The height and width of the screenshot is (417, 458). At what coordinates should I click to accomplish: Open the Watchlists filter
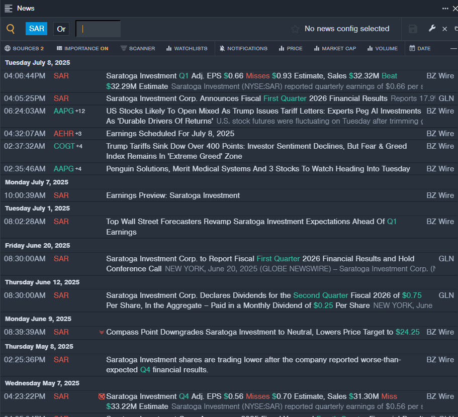click(187, 48)
